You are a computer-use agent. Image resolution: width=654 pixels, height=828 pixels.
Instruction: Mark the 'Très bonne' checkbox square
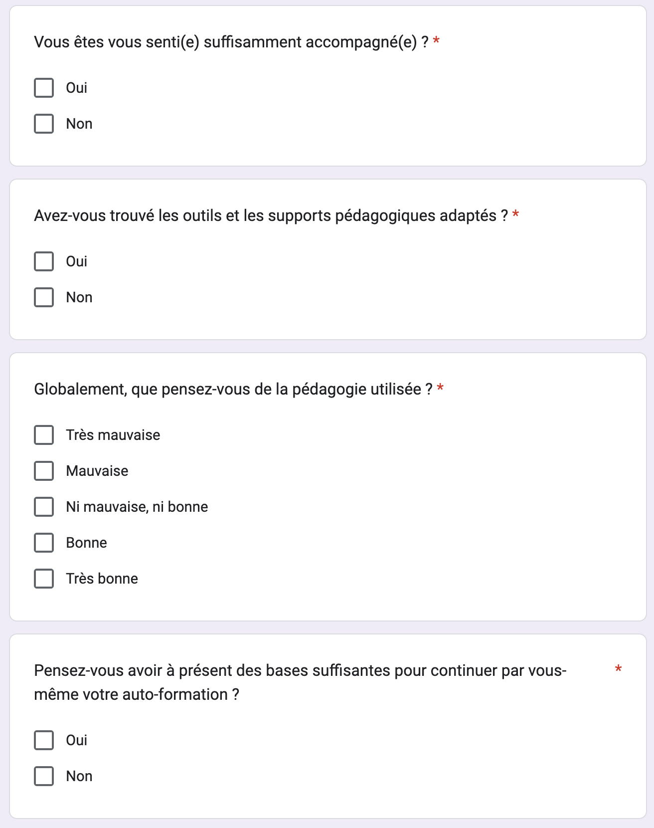(x=44, y=579)
